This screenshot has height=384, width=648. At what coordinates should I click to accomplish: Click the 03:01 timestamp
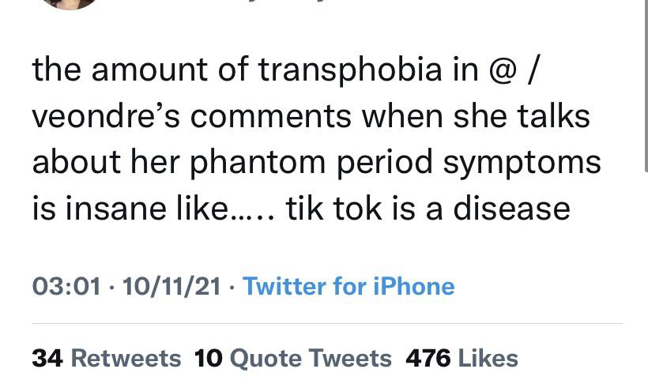point(66,286)
